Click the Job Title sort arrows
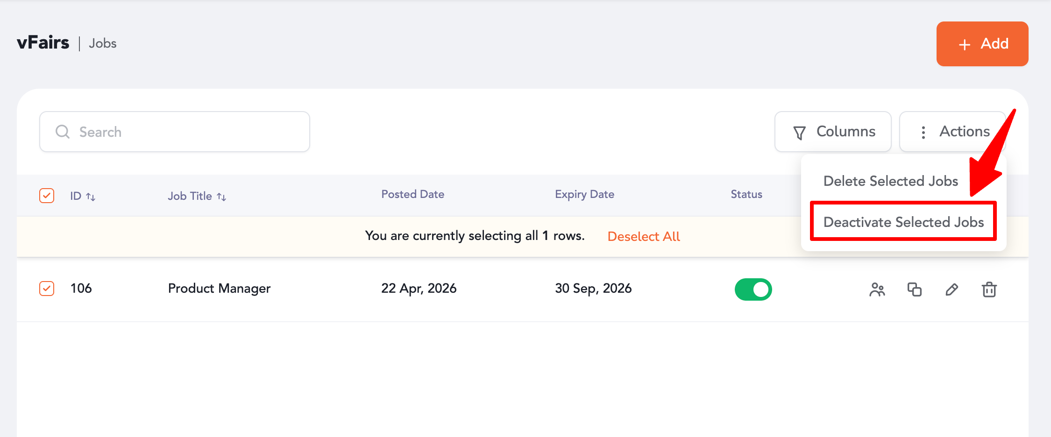 click(x=221, y=197)
